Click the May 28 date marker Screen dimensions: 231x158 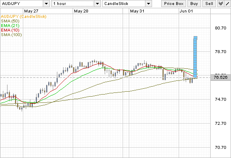pos(81,11)
